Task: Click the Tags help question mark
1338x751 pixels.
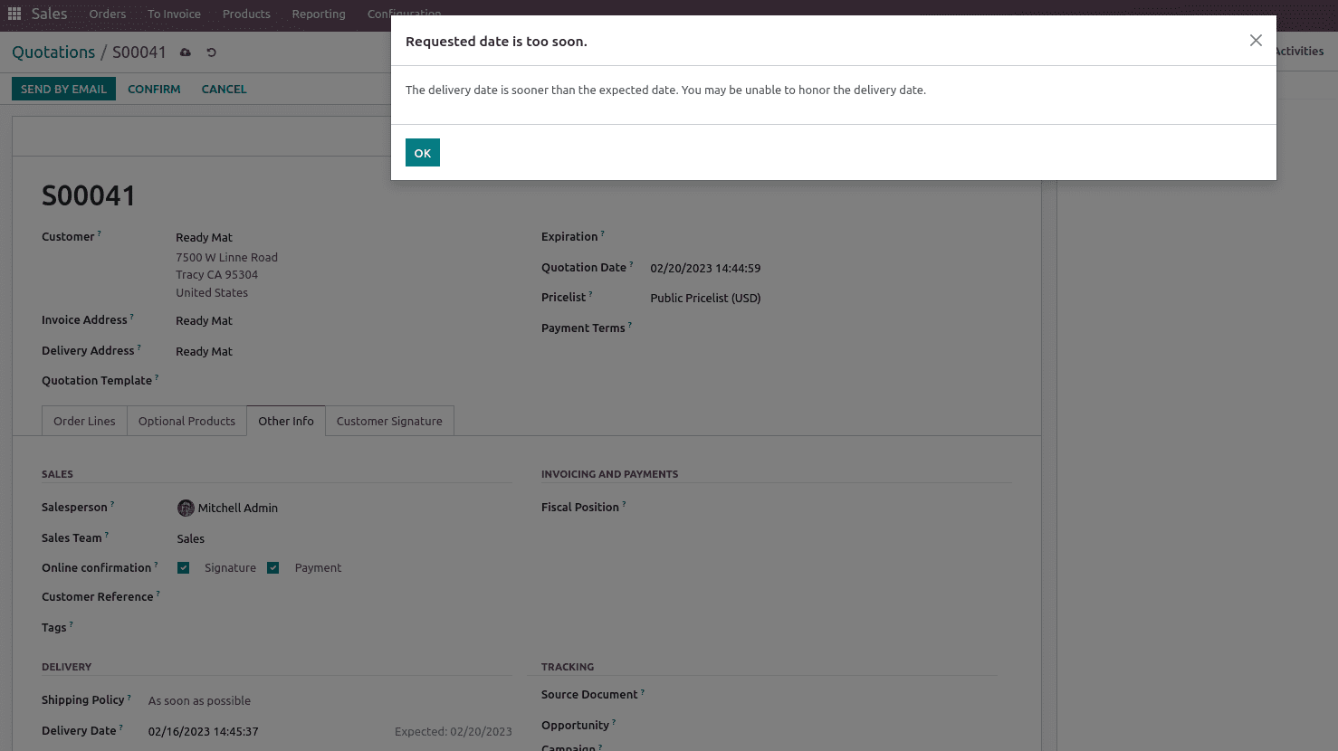Action: tap(72, 624)
